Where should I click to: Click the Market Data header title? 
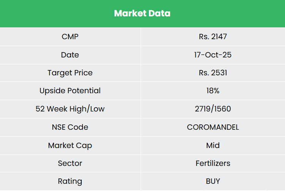[x=142, y=14]
